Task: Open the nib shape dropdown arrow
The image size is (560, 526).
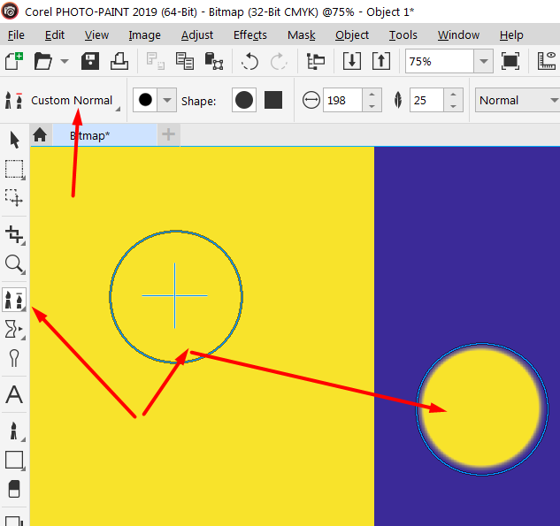Action: point(167,100)
